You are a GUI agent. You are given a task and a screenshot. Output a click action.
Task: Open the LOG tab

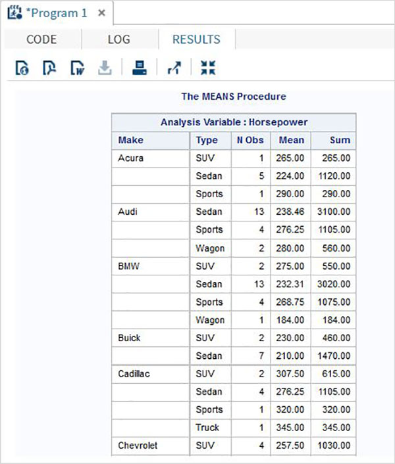[x=119, y=39]
